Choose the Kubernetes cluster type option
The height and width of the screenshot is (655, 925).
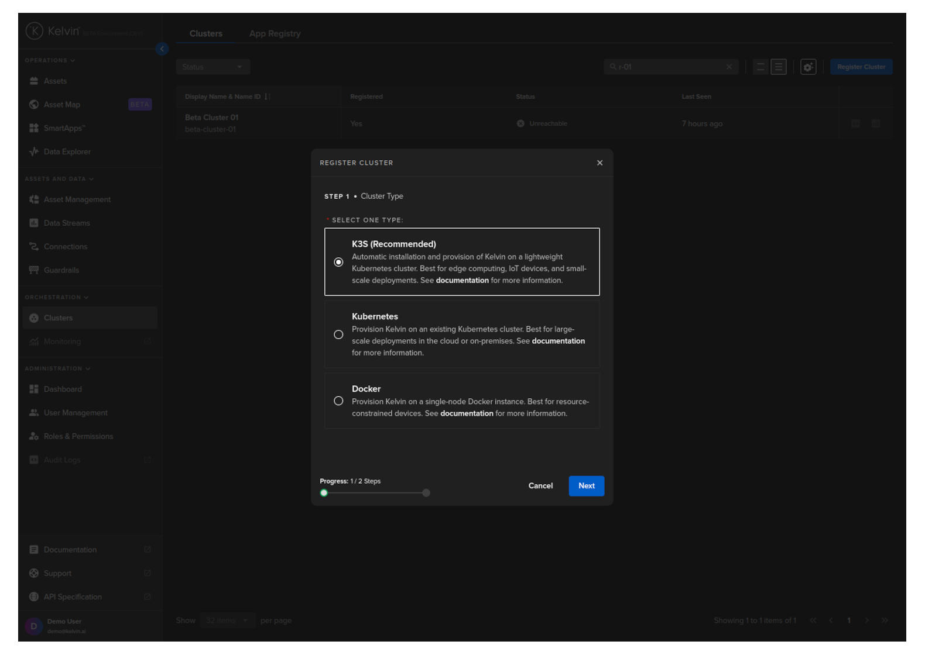(x=338, y=335)
